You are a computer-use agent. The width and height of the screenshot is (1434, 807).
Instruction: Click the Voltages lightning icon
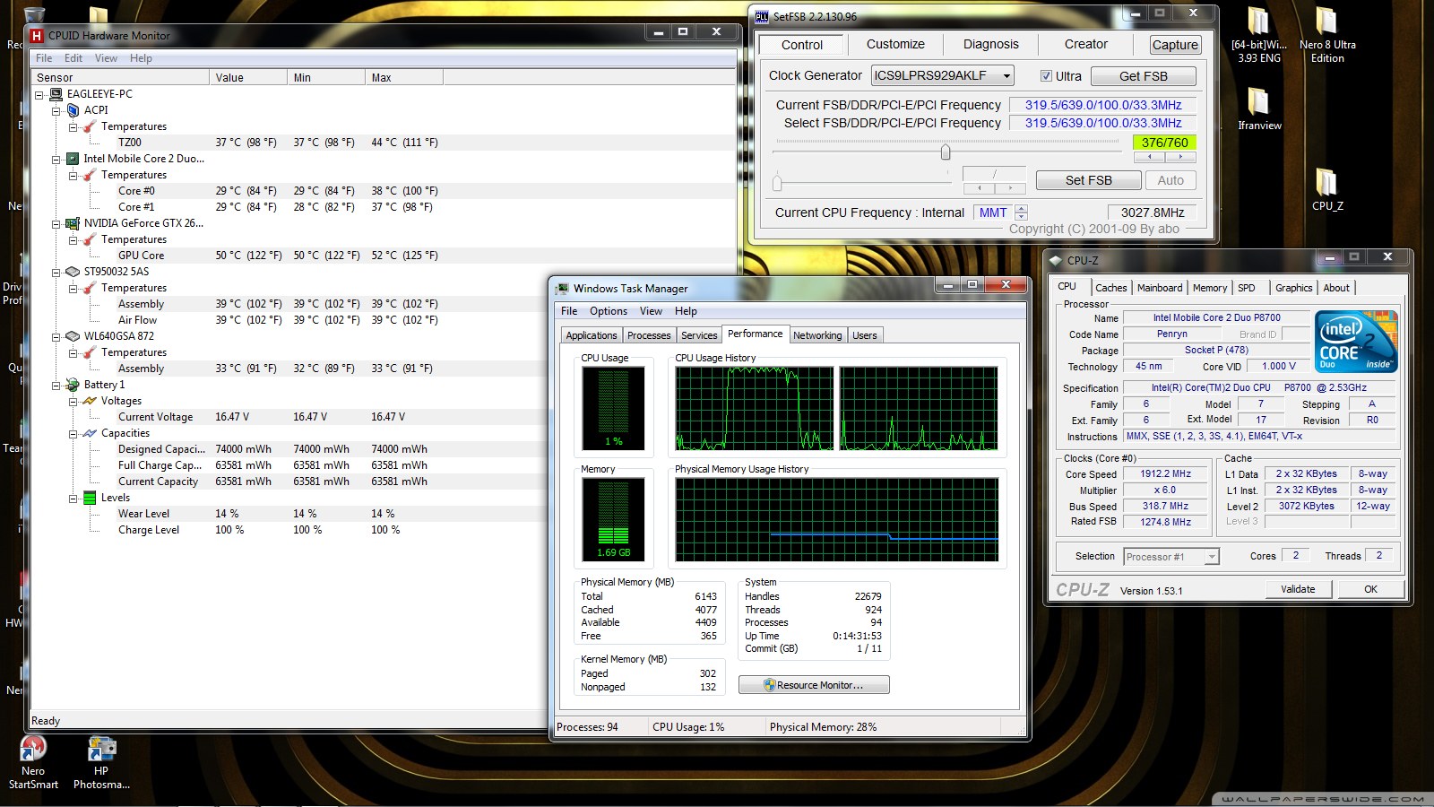tap(90, 401)
